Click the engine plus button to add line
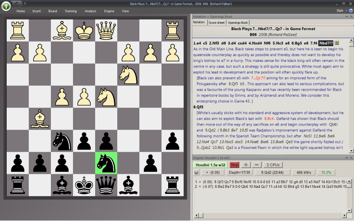Image resolution: width=354 pixels, height=221 pixels. click(246, 165)
